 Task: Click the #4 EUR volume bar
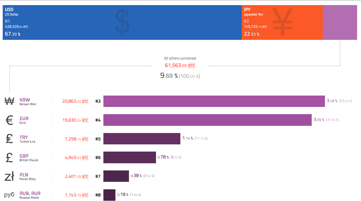(x=207, y=120)
